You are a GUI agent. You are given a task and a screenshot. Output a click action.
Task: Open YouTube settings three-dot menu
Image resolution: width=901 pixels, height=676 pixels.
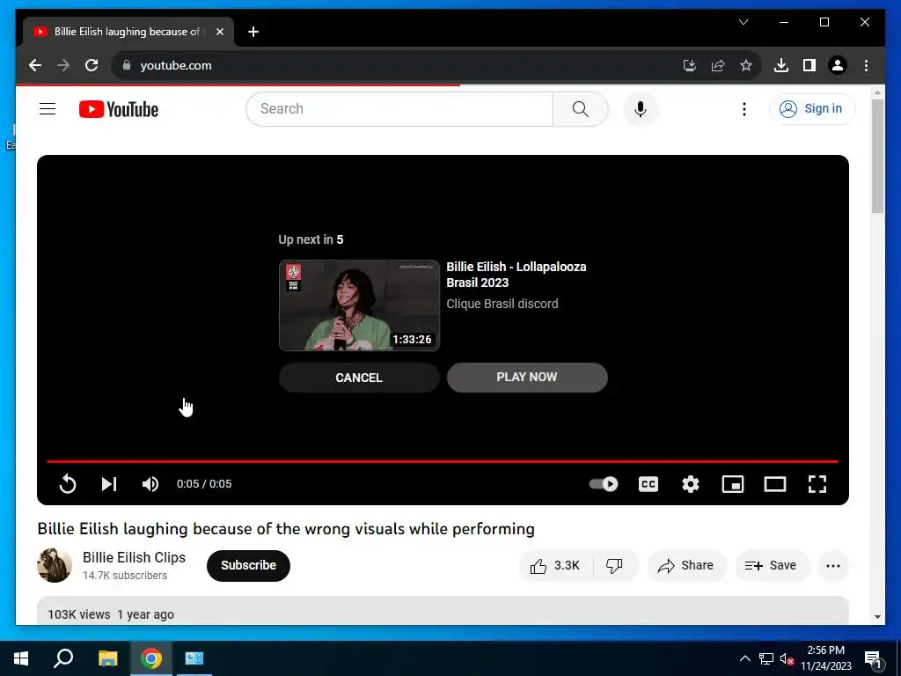[x=744, y=108]
